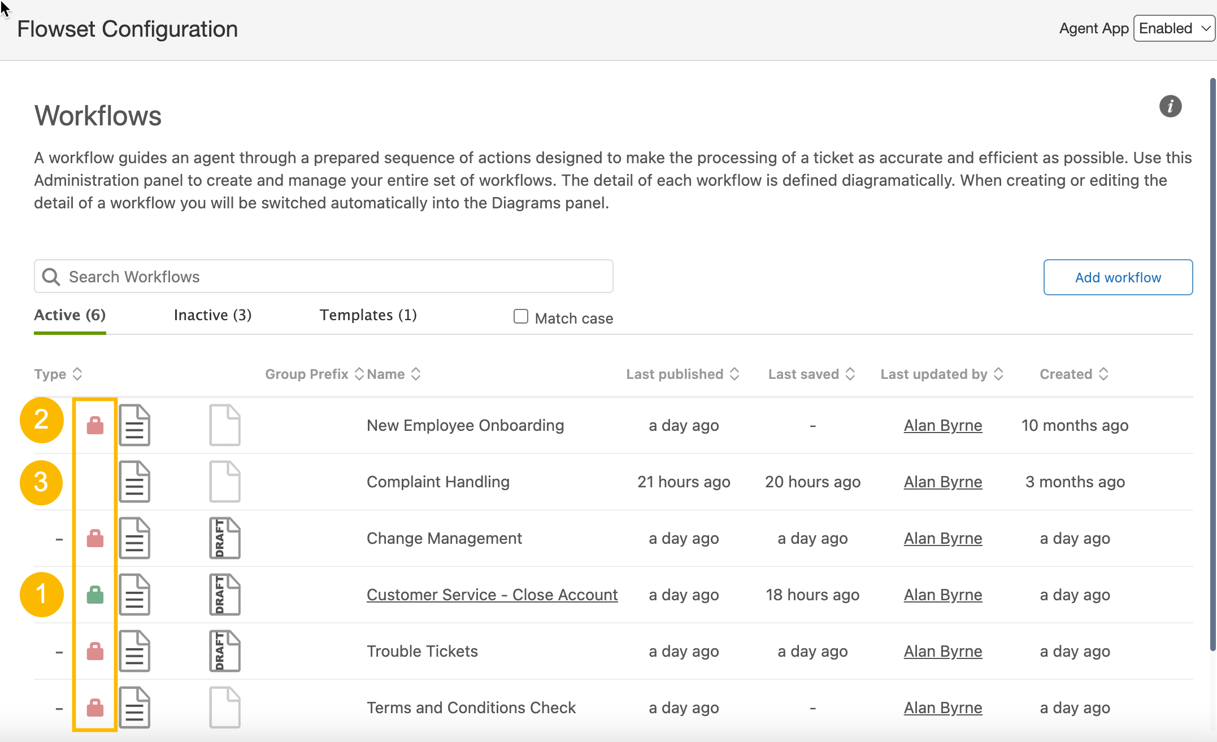The image size is (1217, 742).
Task: Open DRAFT icon for Trouble Tickets
Action: point(225,651)
